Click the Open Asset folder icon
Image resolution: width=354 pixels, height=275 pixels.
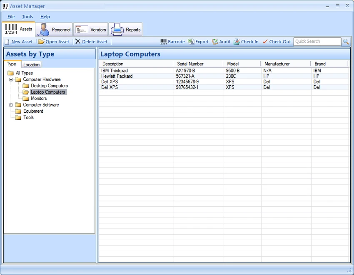41,42
